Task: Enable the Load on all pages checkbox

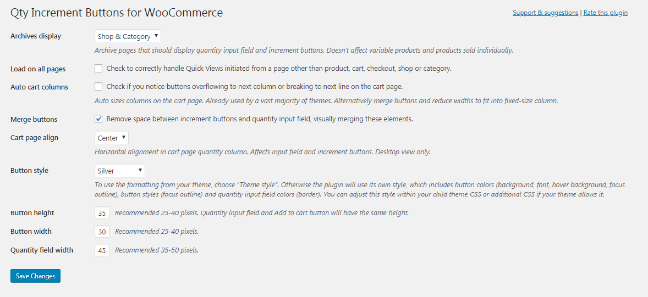Action: (98, 69)
